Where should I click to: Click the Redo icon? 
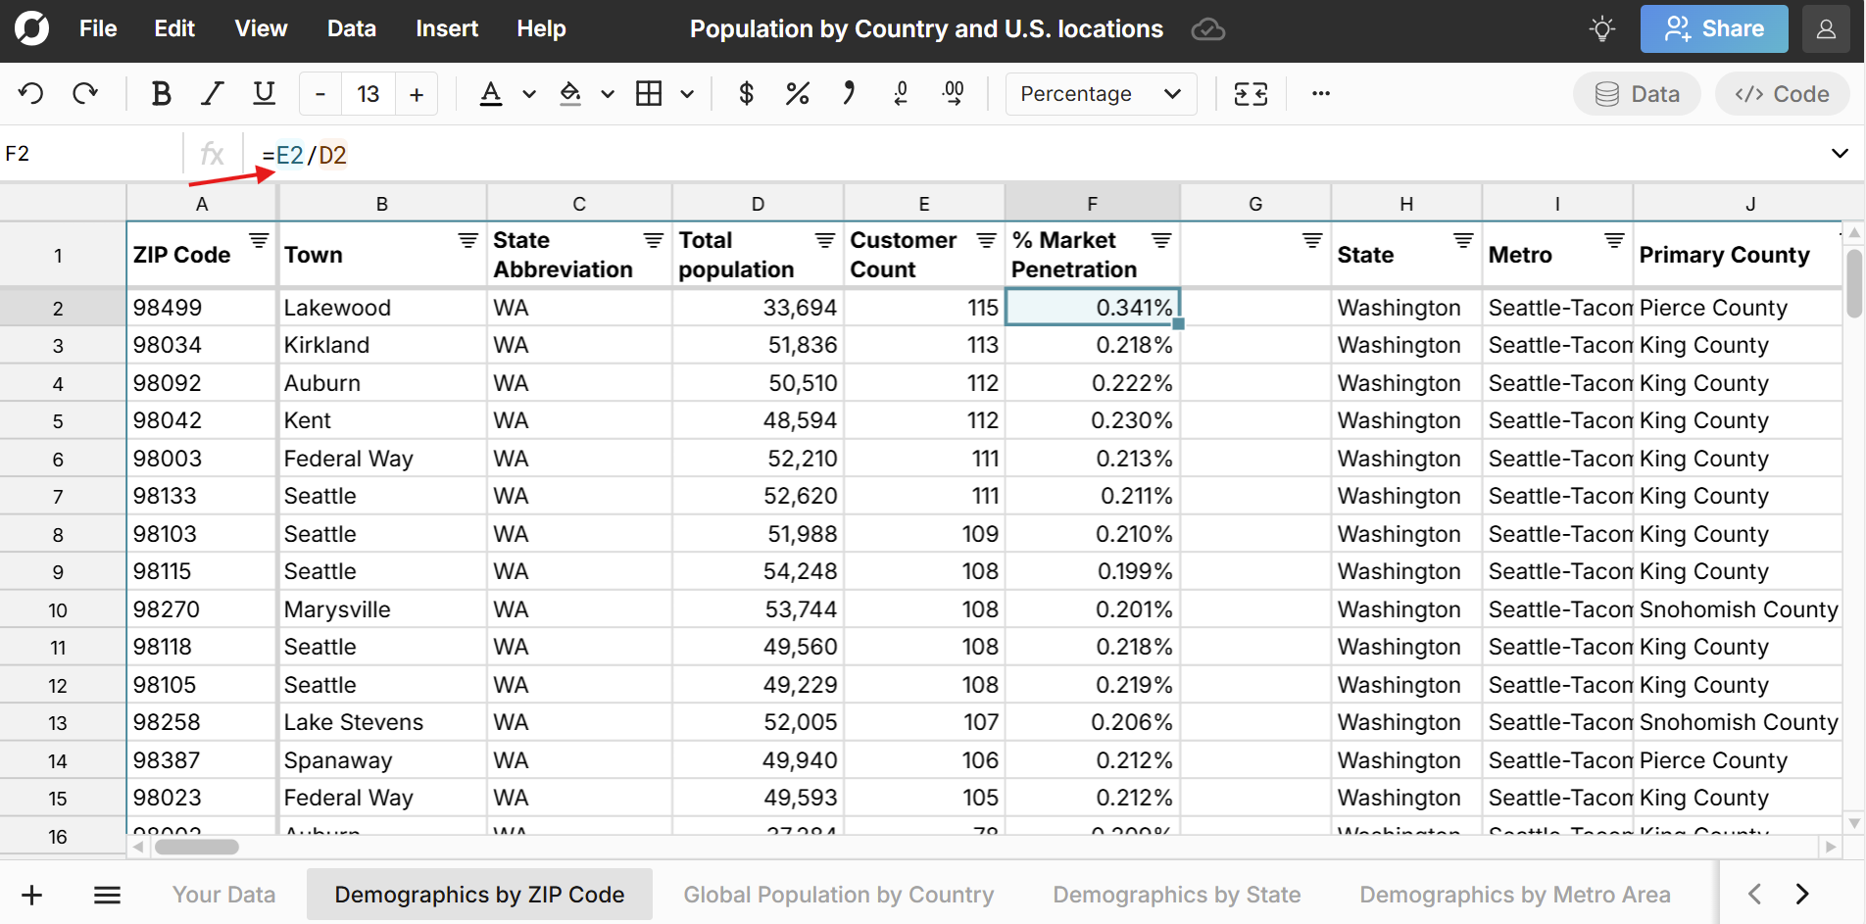(x=86, y=93)
